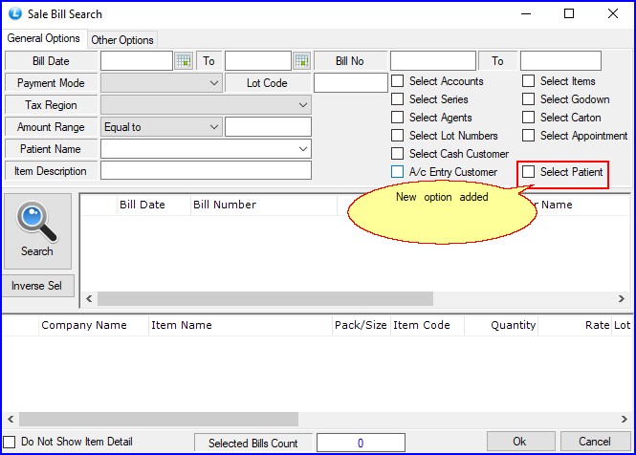Click the Inverse Sel button

click(37, 286)
